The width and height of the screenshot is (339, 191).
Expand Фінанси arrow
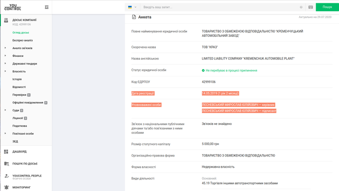point(6,56)
